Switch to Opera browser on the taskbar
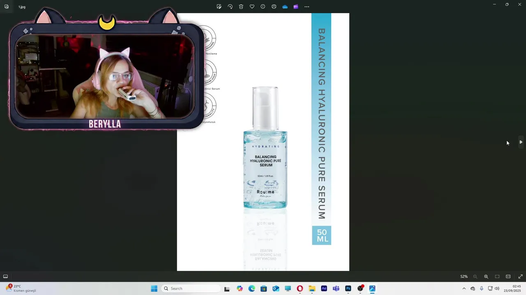The image size is (526, 295). click(300, 288)
